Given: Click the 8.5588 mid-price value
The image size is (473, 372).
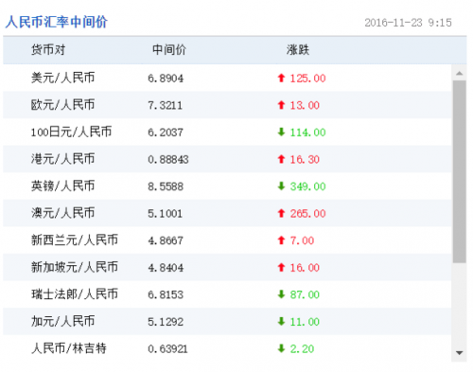Looking at the screenshot, I should click(166, 186).
